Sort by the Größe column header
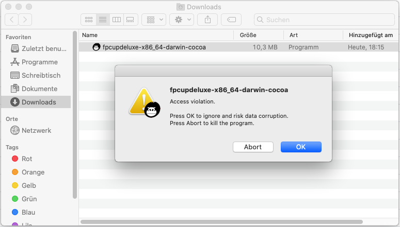Screen dimensions: 400x227 click(259, 35)
